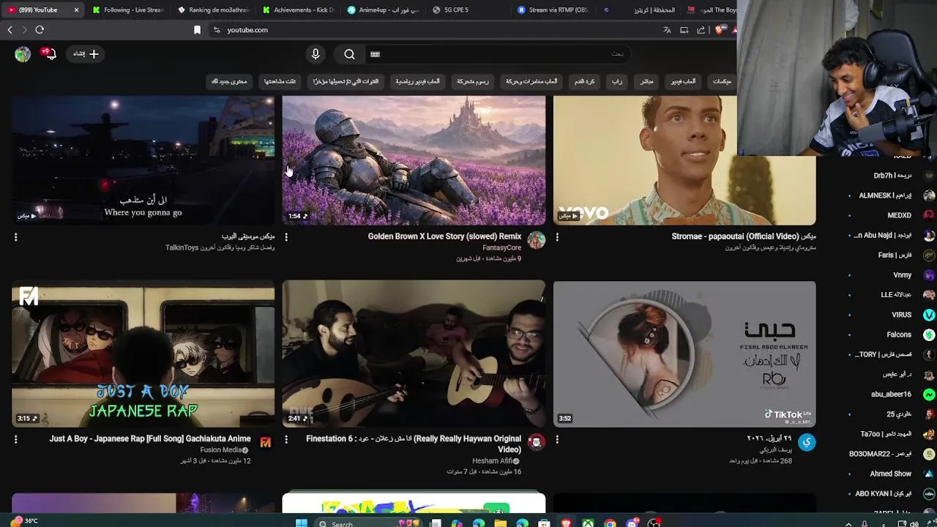The height and width of the screenshot is (527, 937).
Task: Open Xbox app from the taskbar
Action: [588, 523]
